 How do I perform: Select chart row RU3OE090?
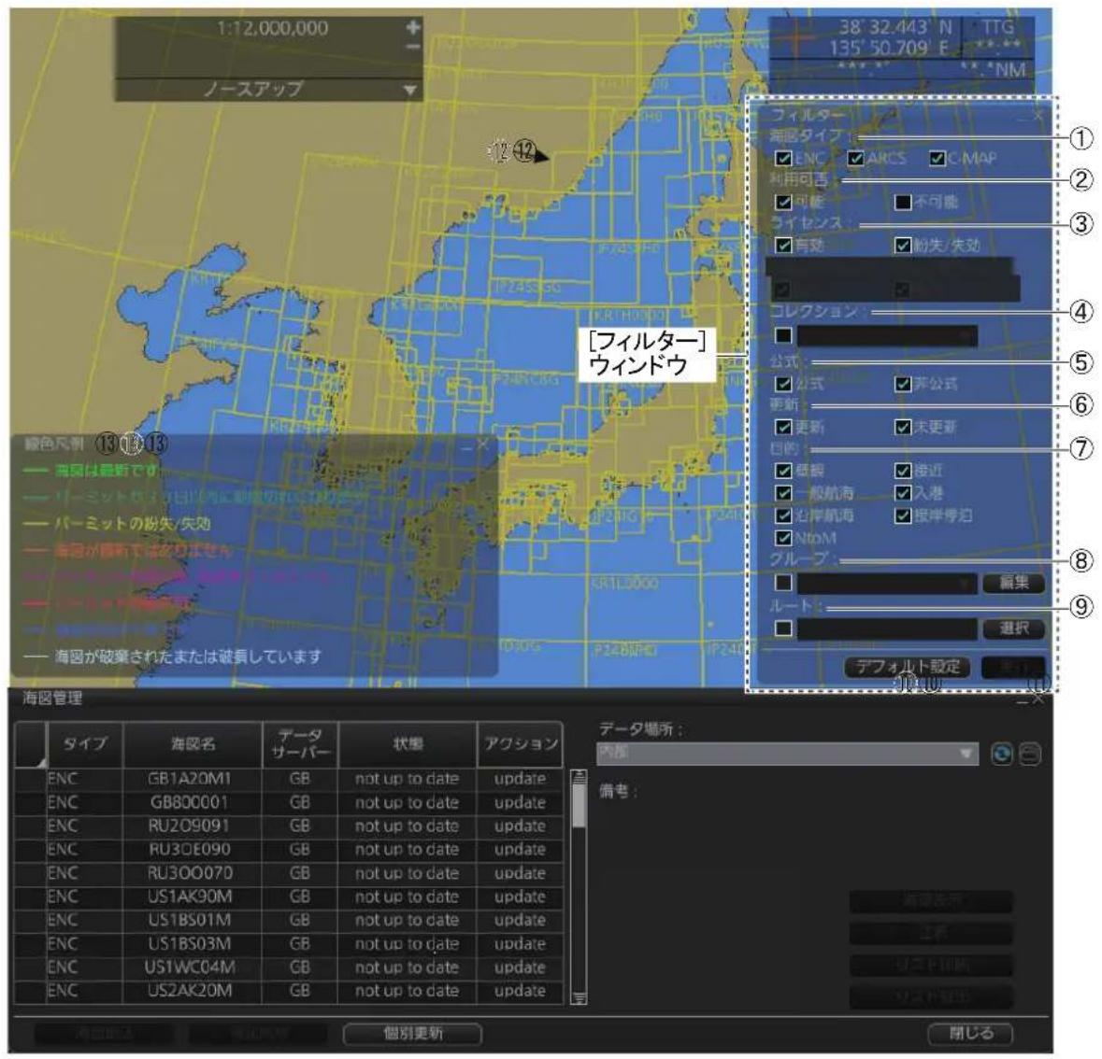(288, 850)
